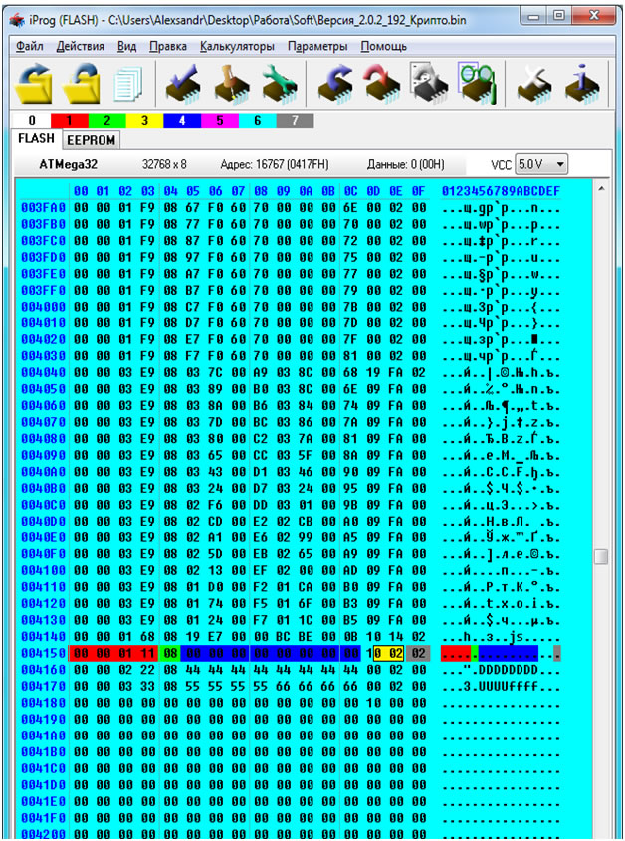
Task: Open the Калькуляторы menu
Action: tap(237, 47)
